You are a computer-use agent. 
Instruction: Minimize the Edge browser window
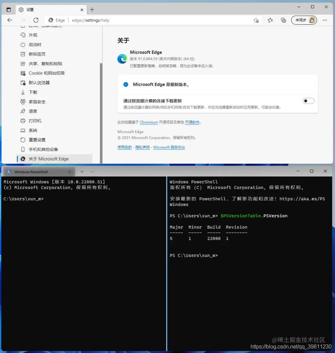[299, 7]
